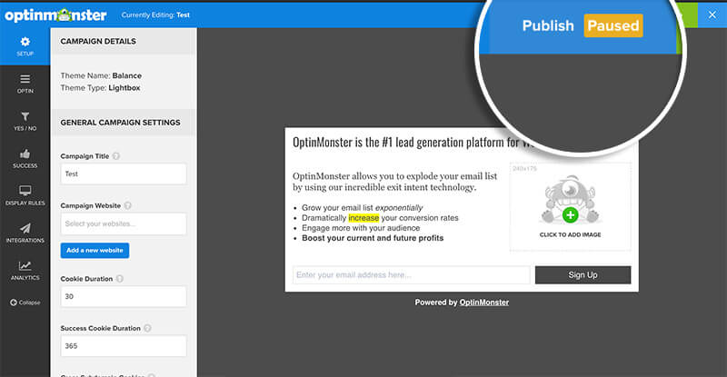Image resolution: width=727 pixels, height=377 pixels.
Task: Click the email address field in preview
Action: click(x=412, y=275)
